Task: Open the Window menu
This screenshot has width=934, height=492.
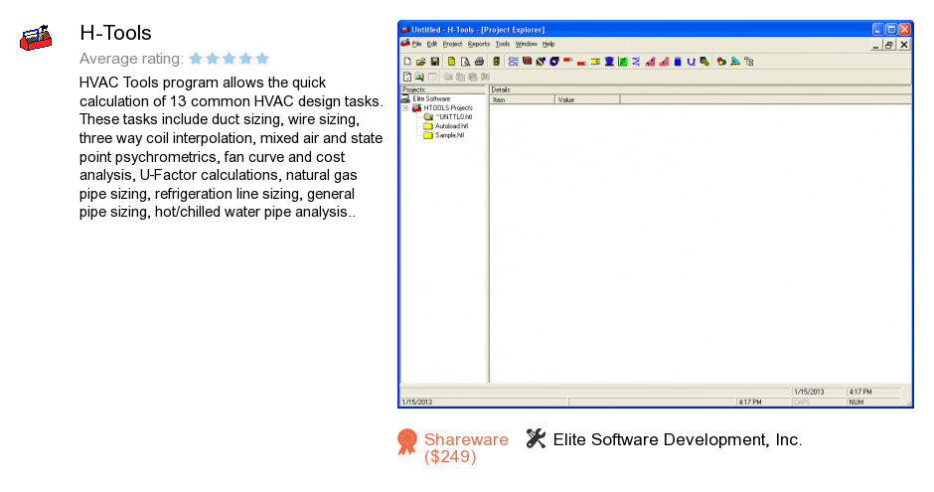Action: click(x=526, y=44)
